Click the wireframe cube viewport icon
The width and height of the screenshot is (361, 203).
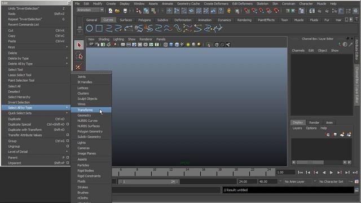pyautogui.click(x=165, y=45)
